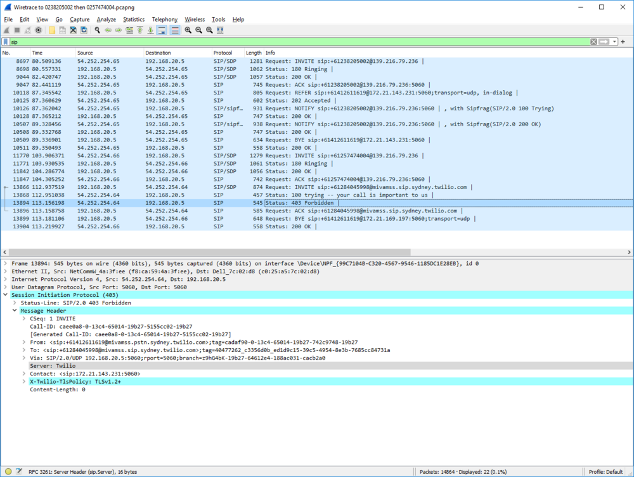
Task: Expand the Status-Line 403 Forbidden row
Action: coord(15,303)
